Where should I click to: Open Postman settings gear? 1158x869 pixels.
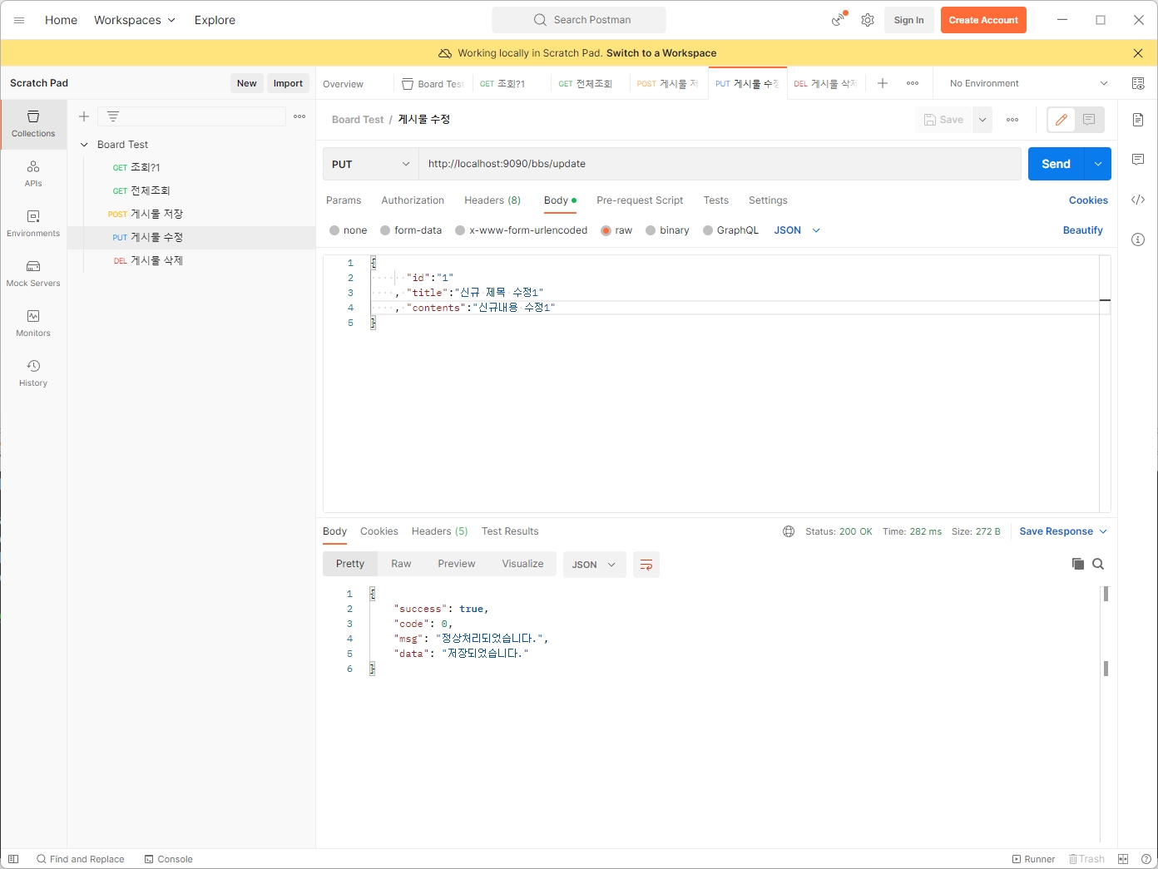click(868, 20)
